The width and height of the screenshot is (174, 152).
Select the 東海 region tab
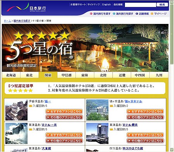pos(85,75)
